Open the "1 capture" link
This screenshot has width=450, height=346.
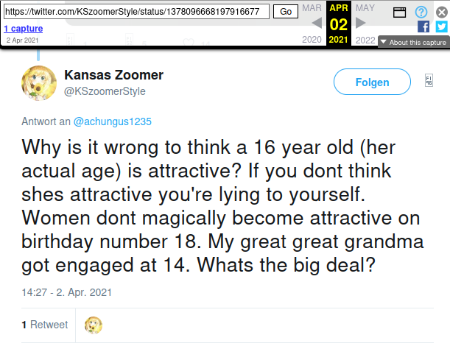tap(23, 28)
